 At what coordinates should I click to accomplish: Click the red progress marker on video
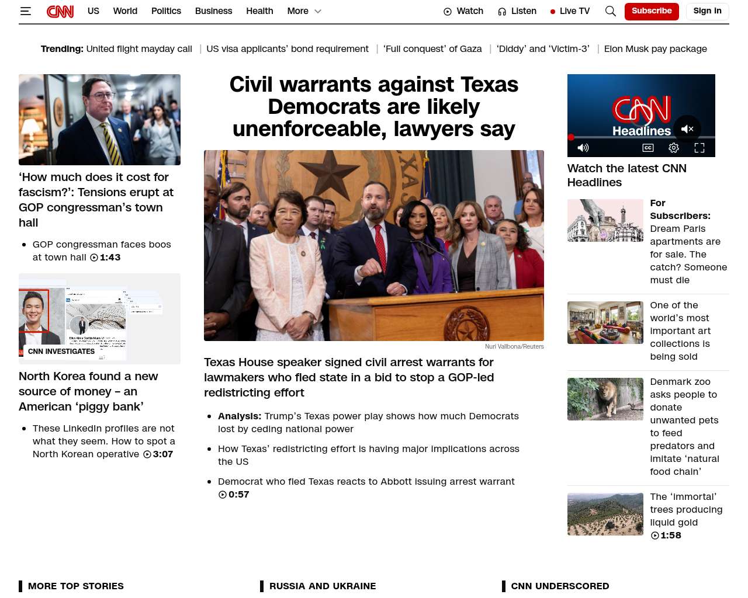click(571, 137)
